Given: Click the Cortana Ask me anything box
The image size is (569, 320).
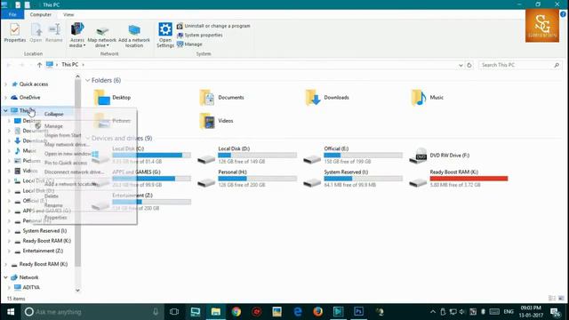Looking at the screenshot, I should 92,312.
